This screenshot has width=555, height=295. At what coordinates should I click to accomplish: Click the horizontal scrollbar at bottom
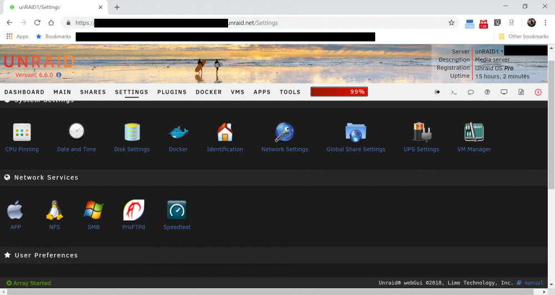tap(269, 292)
